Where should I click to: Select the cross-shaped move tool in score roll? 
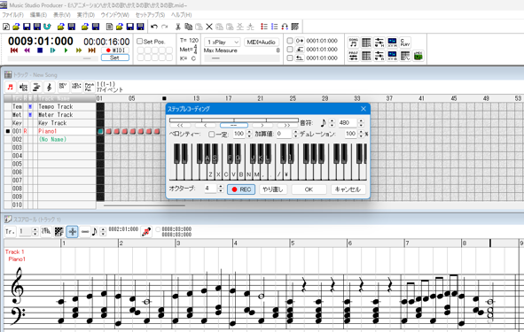72,231
